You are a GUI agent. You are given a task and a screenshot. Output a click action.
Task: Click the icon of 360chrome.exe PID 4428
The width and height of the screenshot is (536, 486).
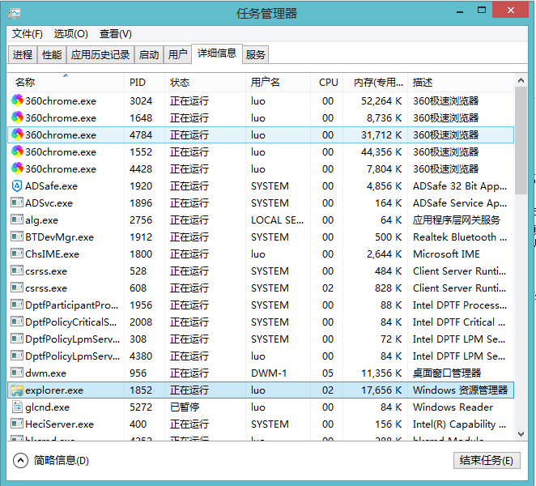pos(17,168)
